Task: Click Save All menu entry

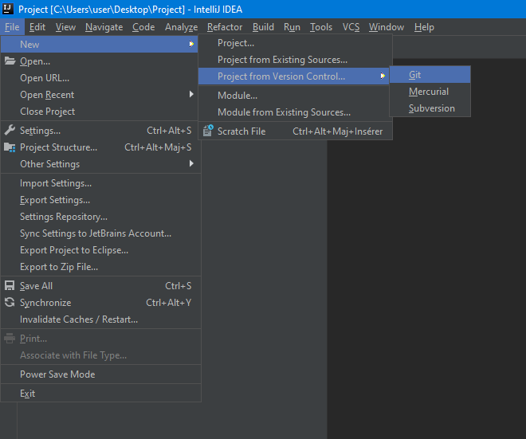Action: pos(100,286)
